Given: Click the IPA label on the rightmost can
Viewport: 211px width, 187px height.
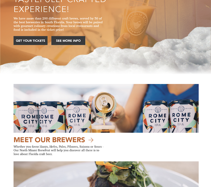Looking at the screenshot, I should pos(181,124).
